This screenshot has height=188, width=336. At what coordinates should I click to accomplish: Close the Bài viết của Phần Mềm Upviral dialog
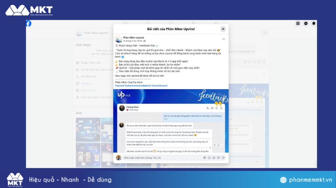pyautogui.click(x=223, y=29)
